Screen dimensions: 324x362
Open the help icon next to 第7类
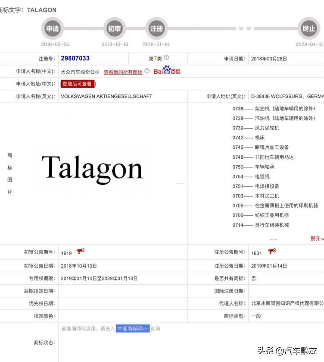(x=166, y=57)
